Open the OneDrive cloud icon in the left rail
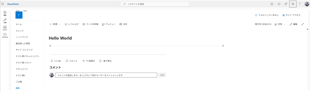Screen dimensions: 310x92 (x=5, y=35)
